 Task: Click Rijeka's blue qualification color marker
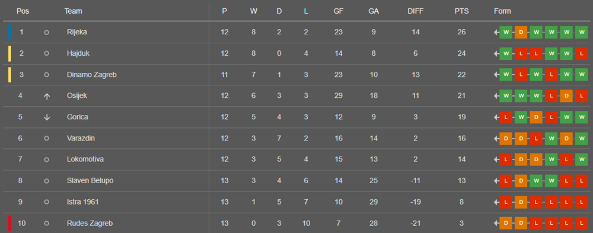[x=9, y=32]
